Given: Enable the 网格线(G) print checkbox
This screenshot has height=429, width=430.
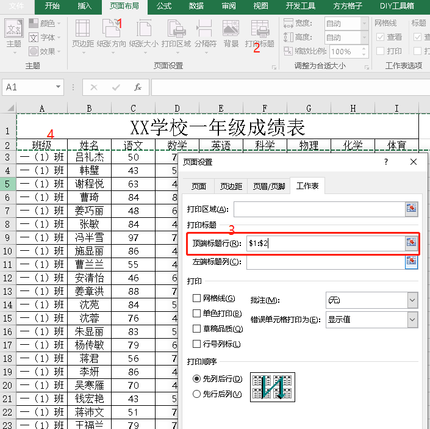Looking at the screenshot, I should 196,298.
